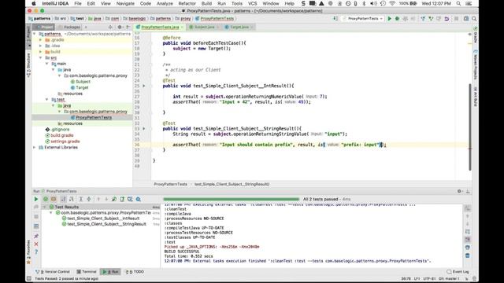Click the export test results icon
Image resolution: width=504 pixels, height=283 pixels.
pos(122,199)
